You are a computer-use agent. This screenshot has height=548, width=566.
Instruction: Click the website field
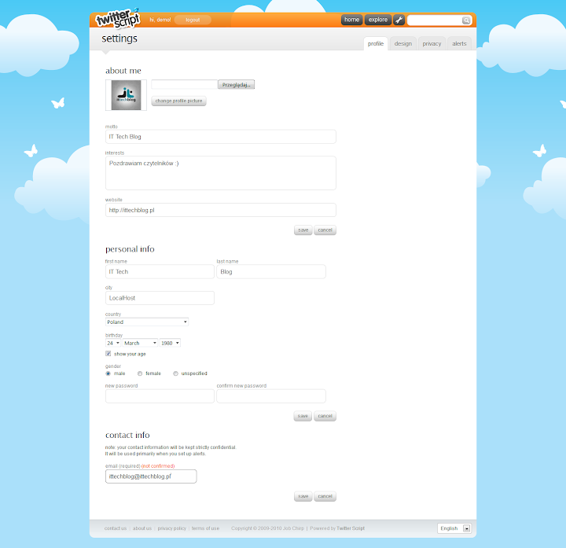tap(221, 210)
